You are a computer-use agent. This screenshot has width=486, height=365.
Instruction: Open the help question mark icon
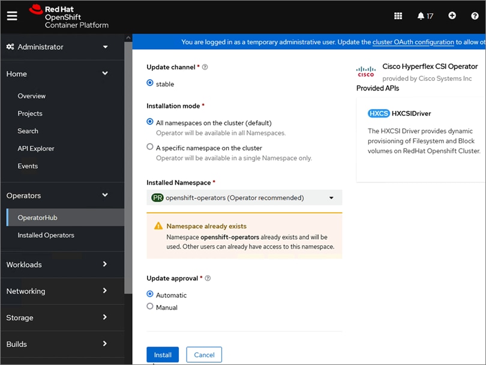[475, 16]
